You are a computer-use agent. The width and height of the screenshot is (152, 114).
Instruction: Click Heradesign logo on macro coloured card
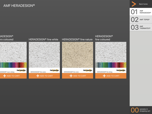(21, 70)
